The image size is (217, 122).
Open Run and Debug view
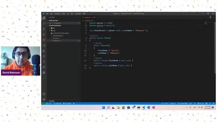[44, 35]
